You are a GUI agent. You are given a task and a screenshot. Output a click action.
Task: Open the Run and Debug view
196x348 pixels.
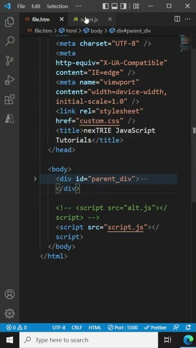[10, 80]
